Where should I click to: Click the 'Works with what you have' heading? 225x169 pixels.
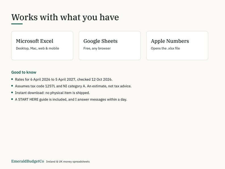pyautogui.click(x=65, y=17)
